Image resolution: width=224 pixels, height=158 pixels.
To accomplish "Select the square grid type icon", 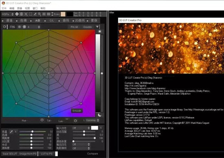I will (20, 27).
